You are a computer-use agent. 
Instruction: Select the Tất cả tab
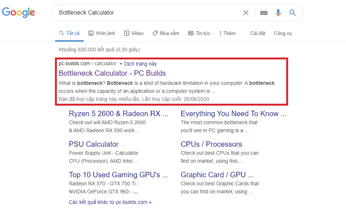point(69,33)
